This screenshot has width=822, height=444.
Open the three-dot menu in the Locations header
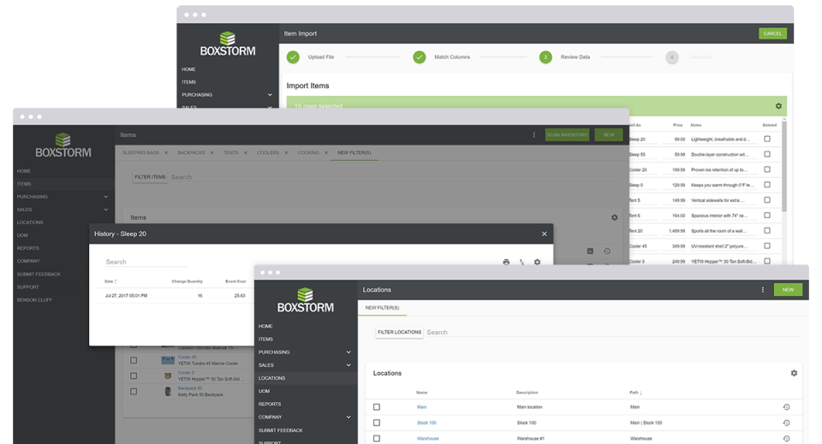763,289
